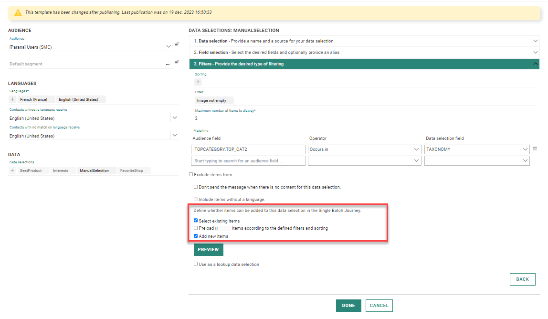Click the yellow warning triangle icon
The width and height of the screenshot is (548, 319).
pyautogui.click(x=18, y=13)
